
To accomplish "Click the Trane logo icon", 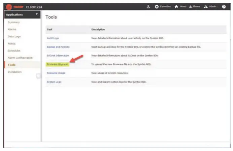I will click(x=9, y=7).
